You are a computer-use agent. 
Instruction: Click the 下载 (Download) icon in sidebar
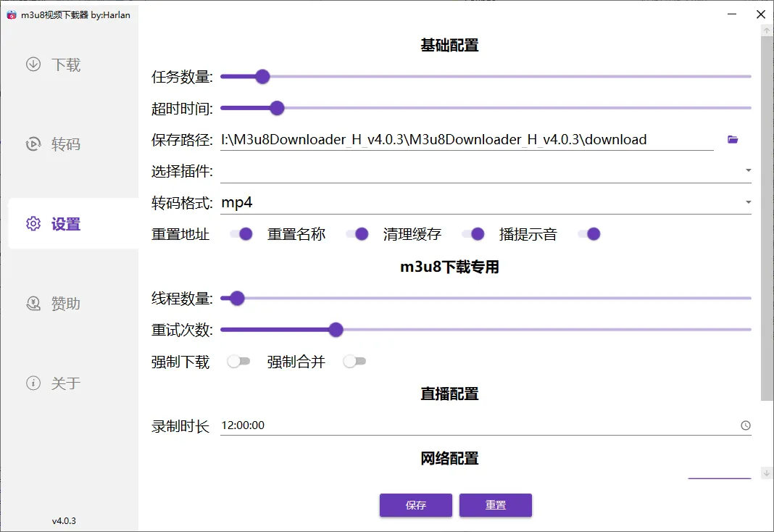point(33,64)
